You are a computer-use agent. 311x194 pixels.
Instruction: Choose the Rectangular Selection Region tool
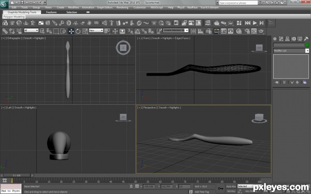(x=56, y=31)
